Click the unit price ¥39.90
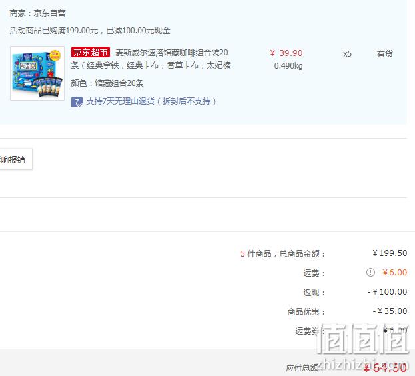This screenshot has width=415, height=376. click(286, 53)
